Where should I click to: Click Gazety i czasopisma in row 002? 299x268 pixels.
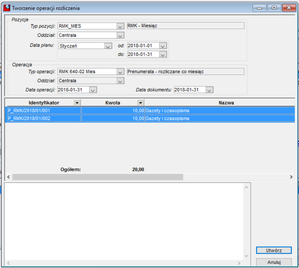pos(167,119)
